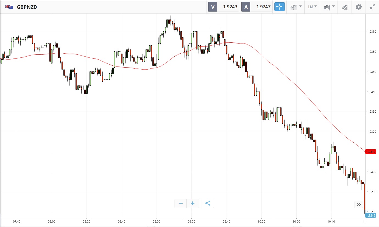Click the collapse chart arrows icon
This screenshot has height=227, width=379.
coord(372,7)
